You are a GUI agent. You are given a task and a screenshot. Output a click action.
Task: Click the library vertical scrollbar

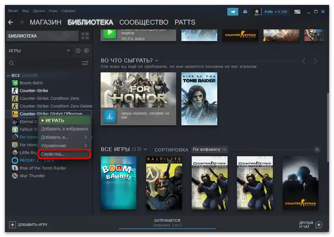[328, 127]
